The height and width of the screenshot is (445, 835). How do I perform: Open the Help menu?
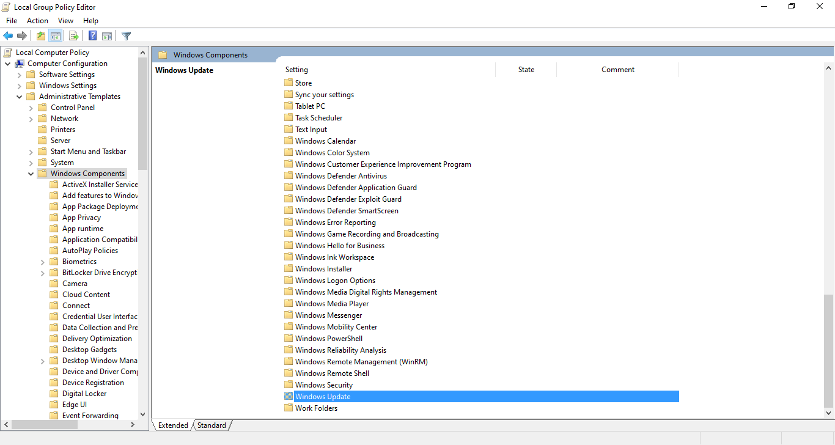point(90,21)
